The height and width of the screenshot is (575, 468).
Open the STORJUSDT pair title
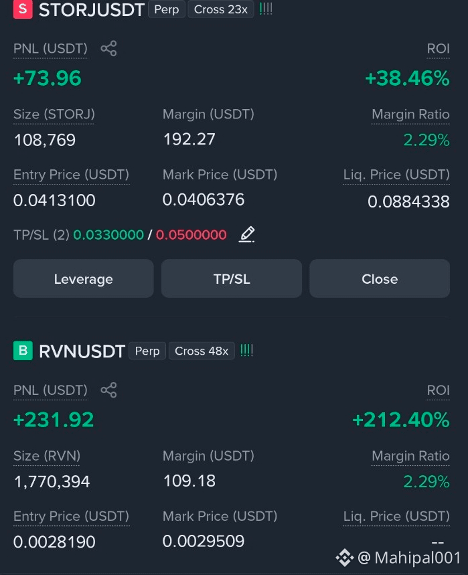tap(91, 9)
